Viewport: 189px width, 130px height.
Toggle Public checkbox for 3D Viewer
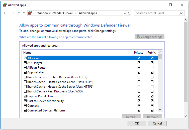(152, 58)
